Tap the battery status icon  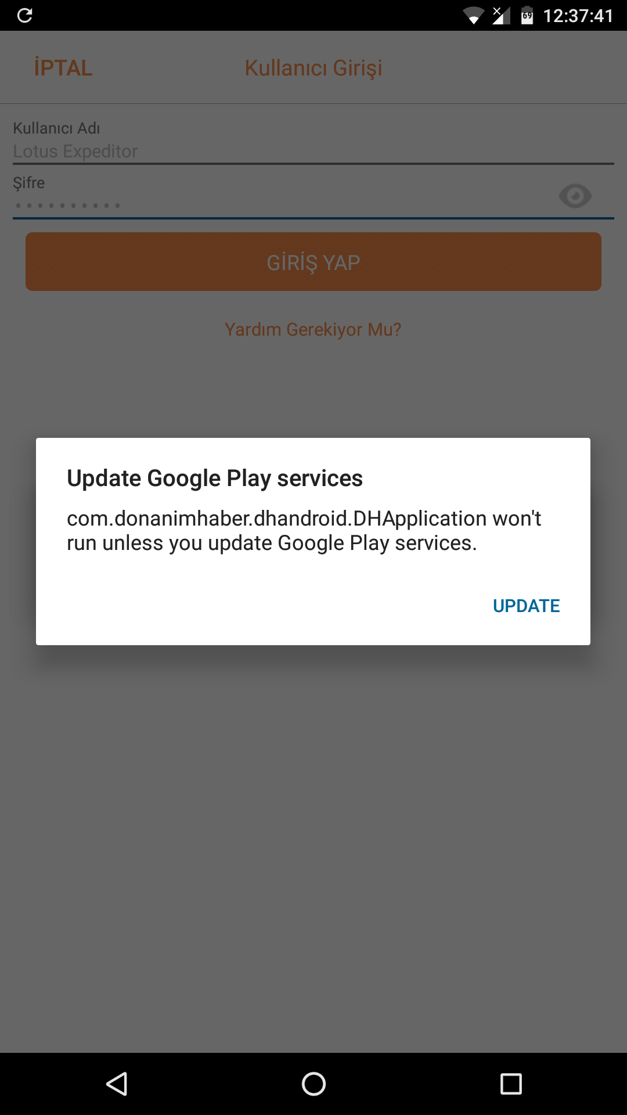[527, 15]
